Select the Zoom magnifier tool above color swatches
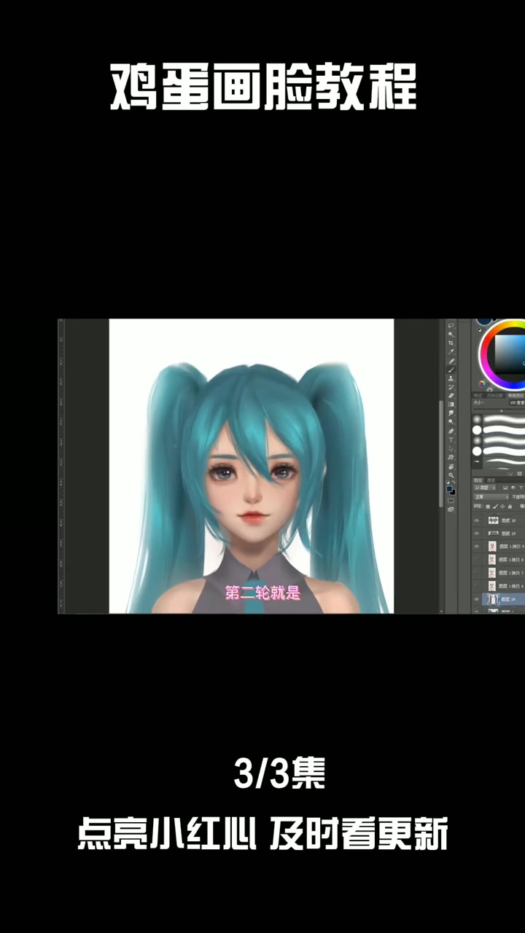Viewport: 525px width, 933px height. click(x=451, y=475)
